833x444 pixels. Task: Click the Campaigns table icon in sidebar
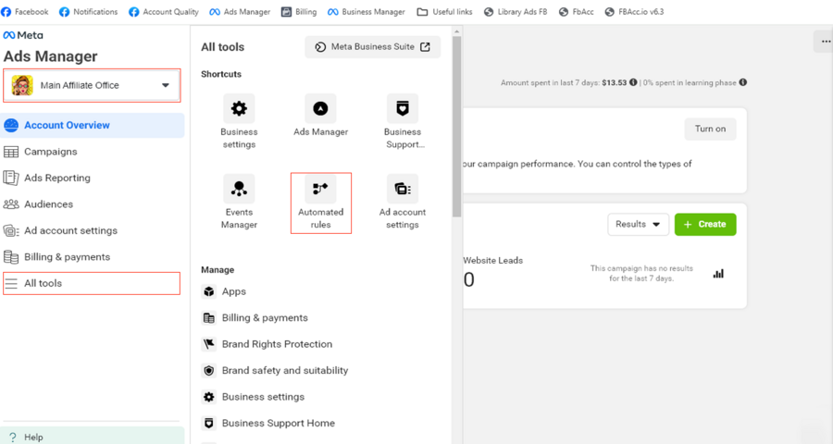point(11,152)
